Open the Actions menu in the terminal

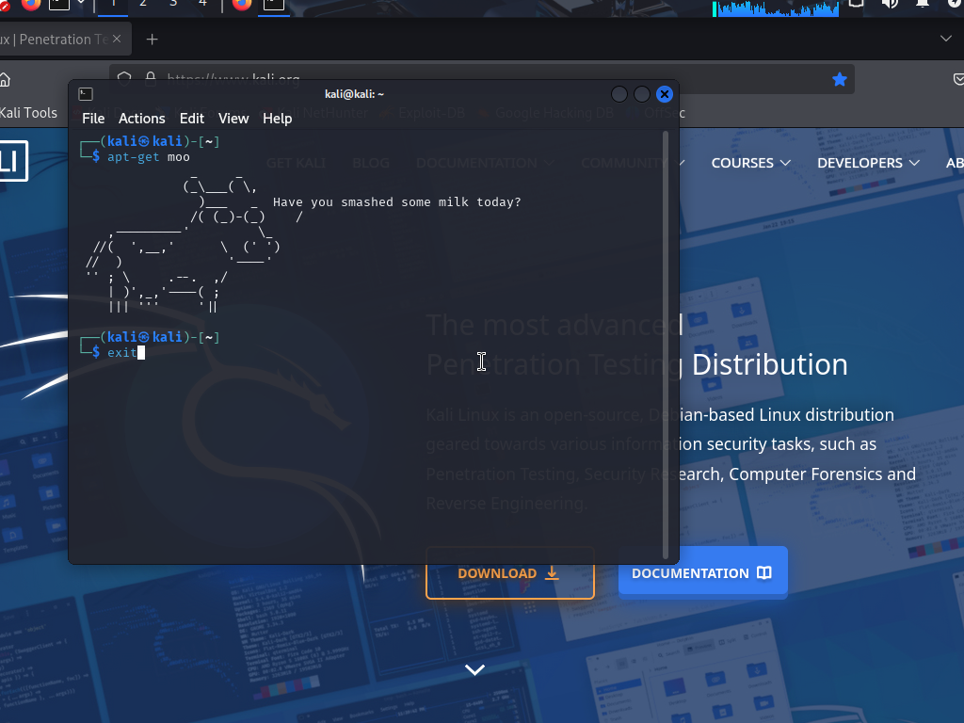coord(142,118)
